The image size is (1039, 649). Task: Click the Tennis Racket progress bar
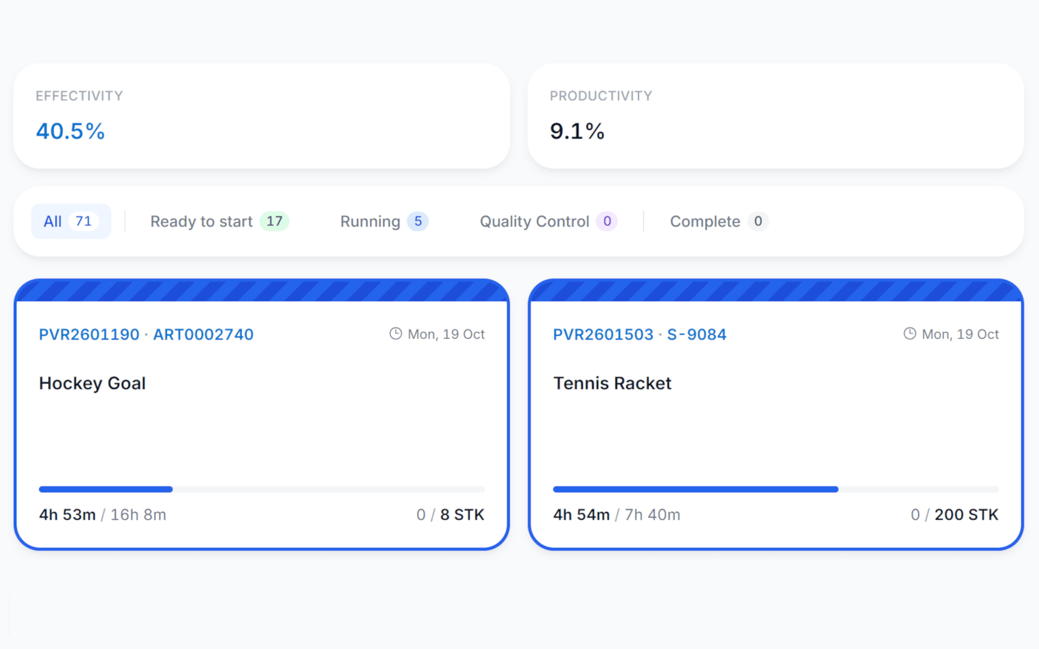coord(775,489)
